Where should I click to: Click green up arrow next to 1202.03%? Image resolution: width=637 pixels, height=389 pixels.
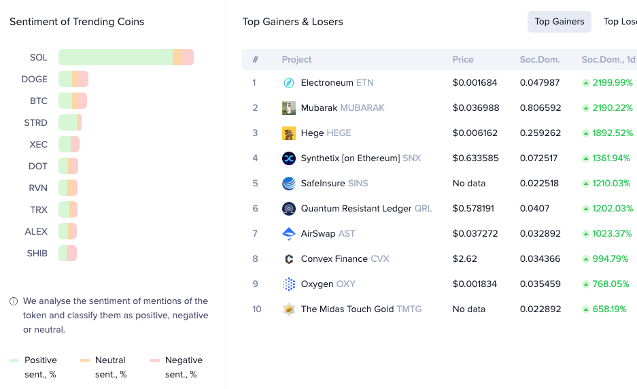tap(585, 209)
